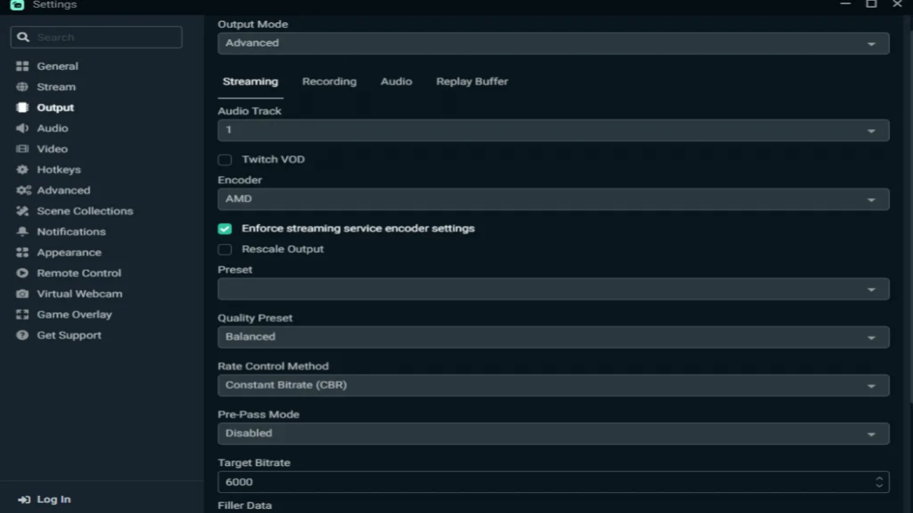Click the Output chip icon
The height and width of the screenshot is (513, 913).
pos(23,108)
